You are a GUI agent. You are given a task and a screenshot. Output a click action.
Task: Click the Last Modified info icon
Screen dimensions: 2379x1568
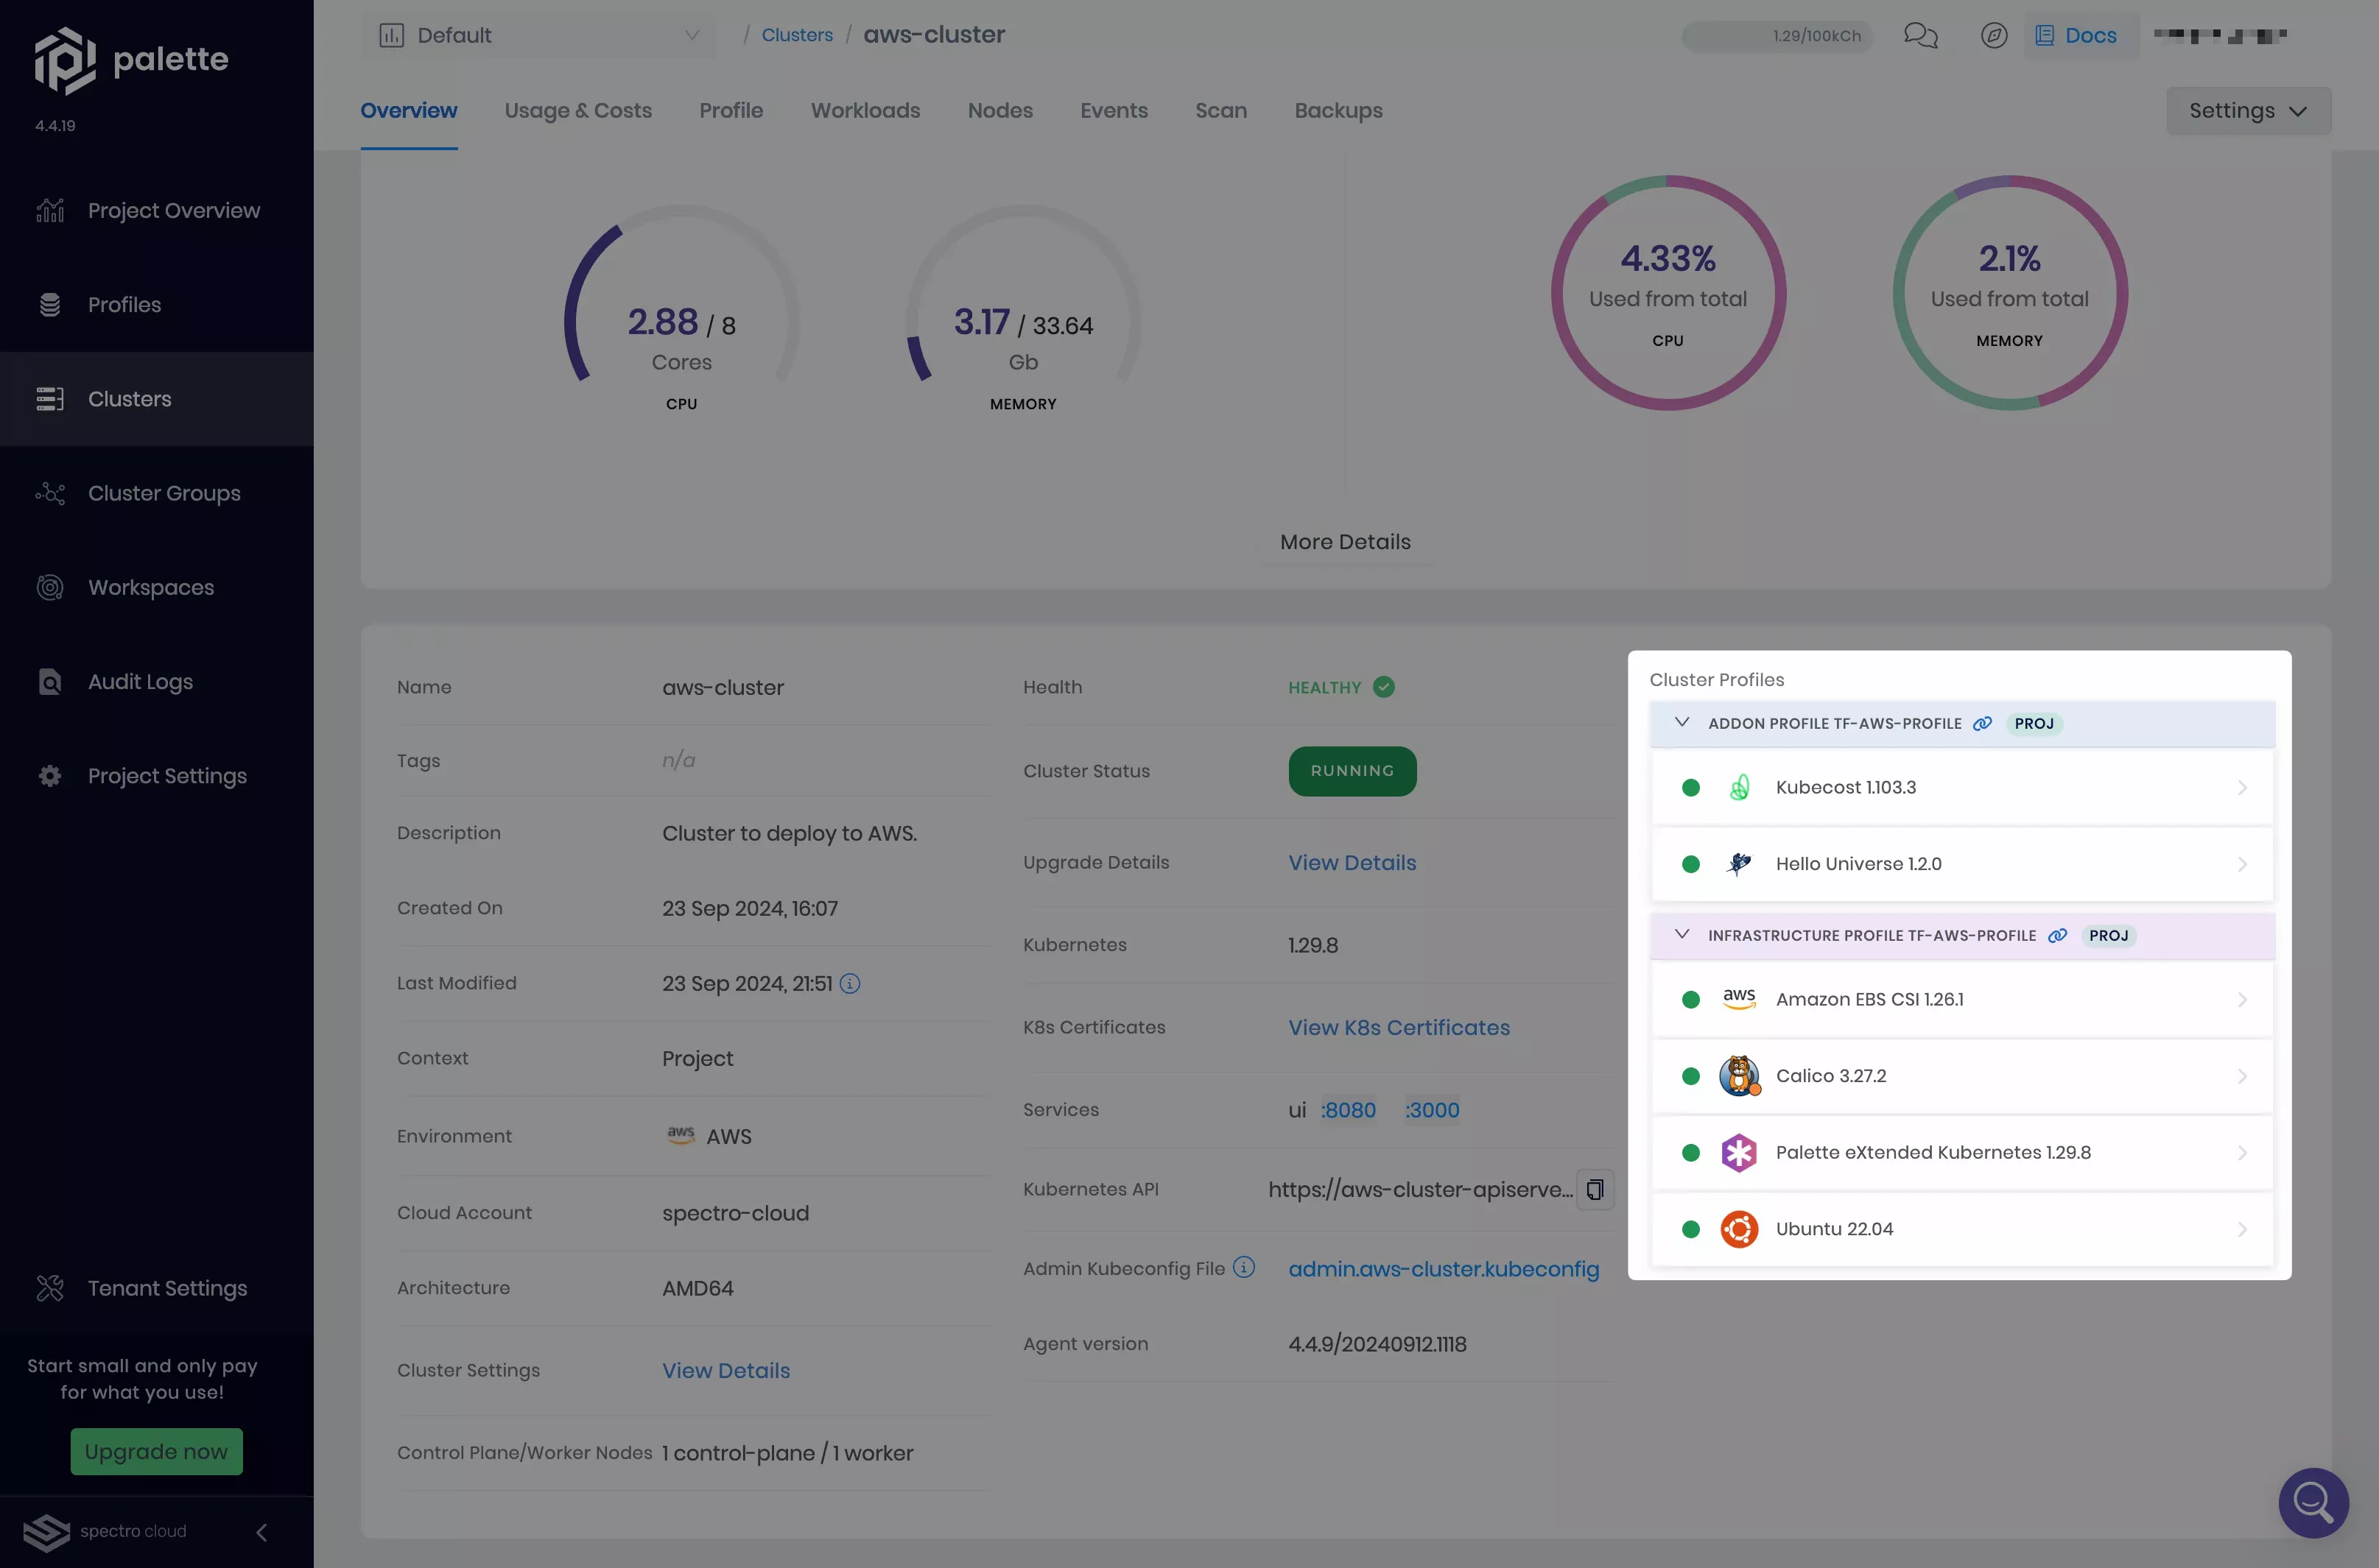click(x=849, y=983)
